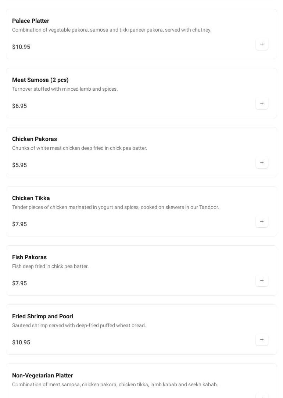View Non-Vegetarian Platter item title
Screen dimensions: 283x398
point(43,376)
